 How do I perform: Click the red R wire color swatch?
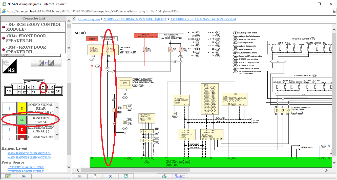click(22, 130)
